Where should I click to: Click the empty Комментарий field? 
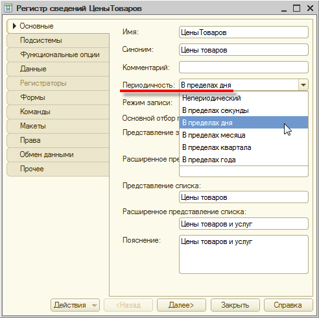(244, 67)
